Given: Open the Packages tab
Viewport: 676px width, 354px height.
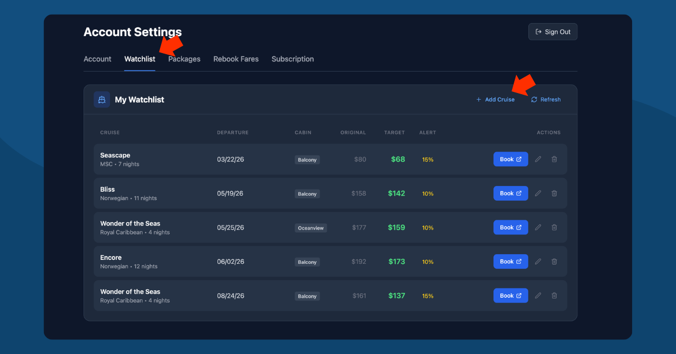Looking at the screenshot, I should (x=184, y=59).
